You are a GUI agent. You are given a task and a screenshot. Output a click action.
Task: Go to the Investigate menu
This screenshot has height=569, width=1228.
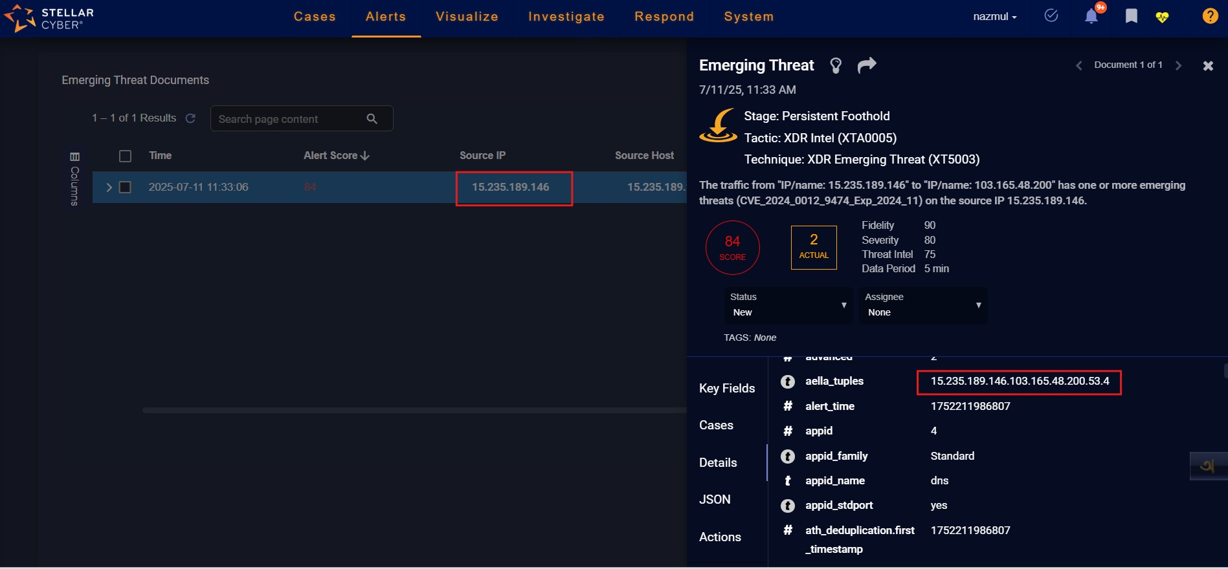566,17
